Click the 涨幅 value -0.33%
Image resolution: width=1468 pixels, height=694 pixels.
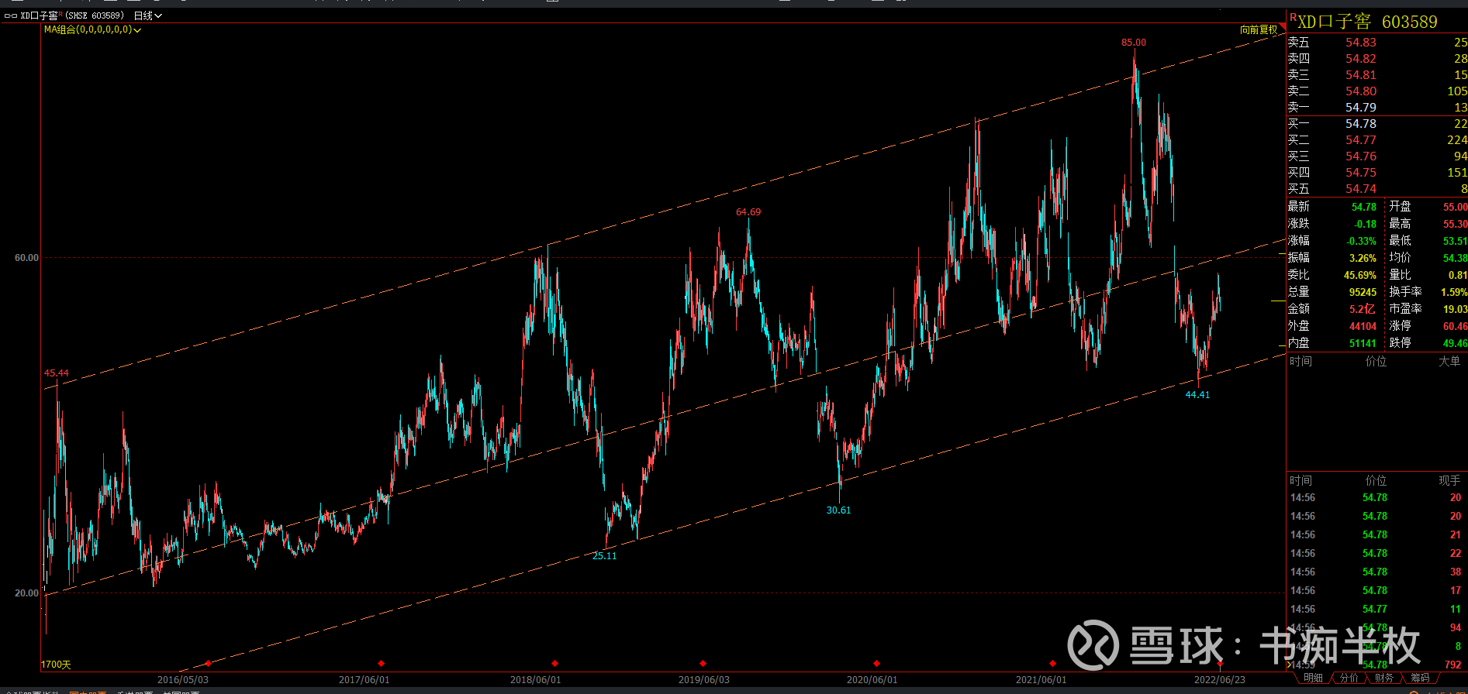(1361, 241)
